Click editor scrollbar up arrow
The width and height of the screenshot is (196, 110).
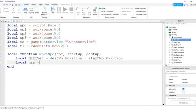click(164, 24)
